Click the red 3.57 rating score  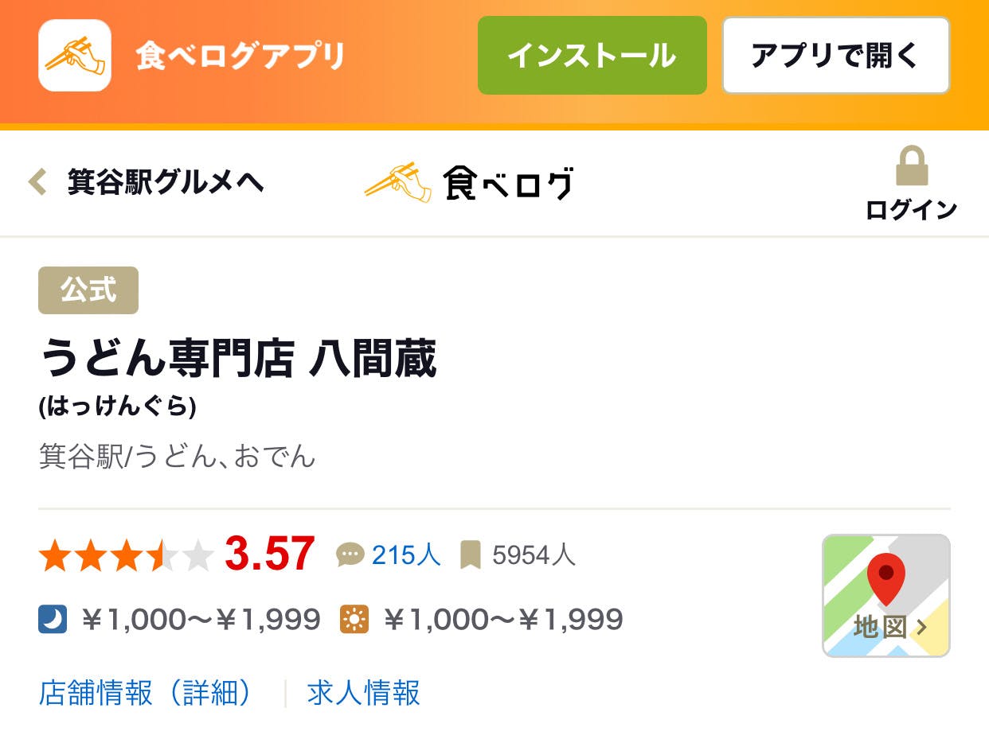point(269,554)
